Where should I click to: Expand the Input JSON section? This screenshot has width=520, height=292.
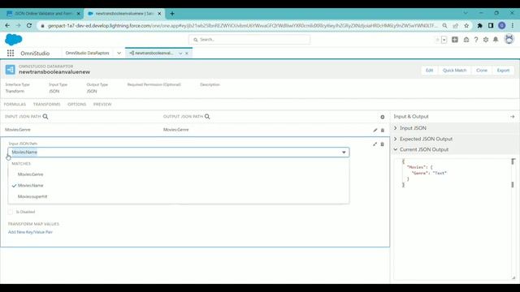tap(396, 128)
